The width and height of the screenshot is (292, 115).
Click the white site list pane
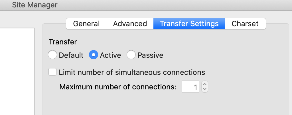tap(17, 71)
